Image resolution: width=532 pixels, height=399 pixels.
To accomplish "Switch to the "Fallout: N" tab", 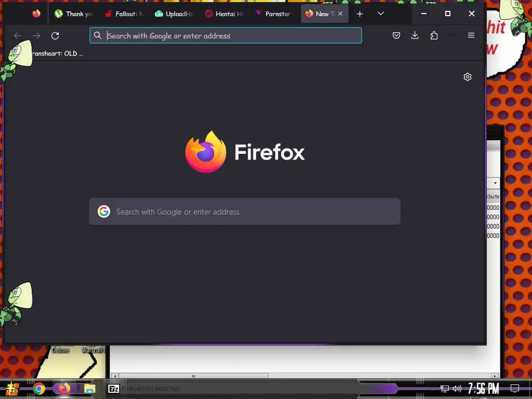I will [x=124, y=14].
